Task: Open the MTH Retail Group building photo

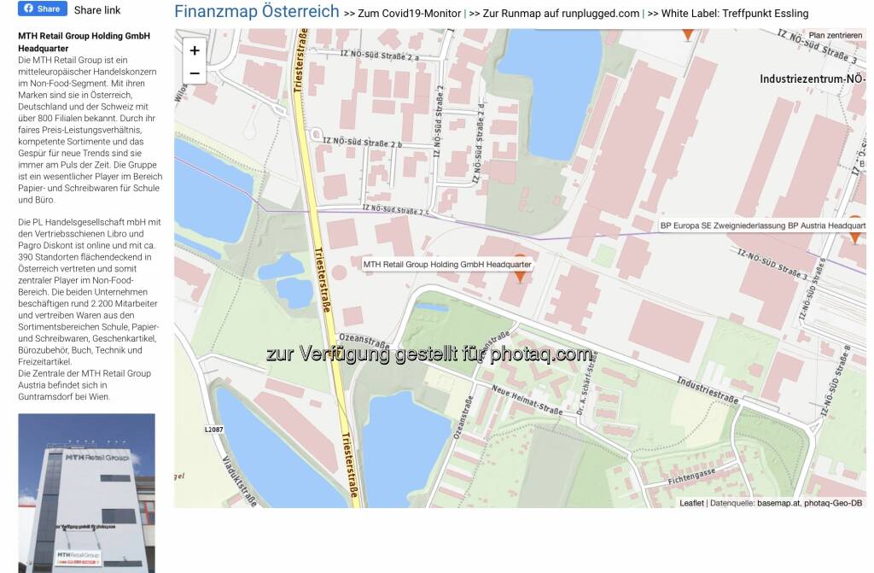Action: coord(86,493)
